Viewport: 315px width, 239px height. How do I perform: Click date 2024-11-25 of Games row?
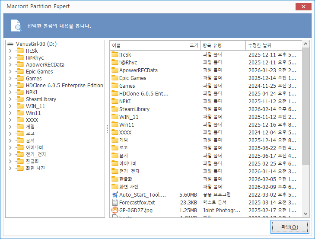pos(272,86)
